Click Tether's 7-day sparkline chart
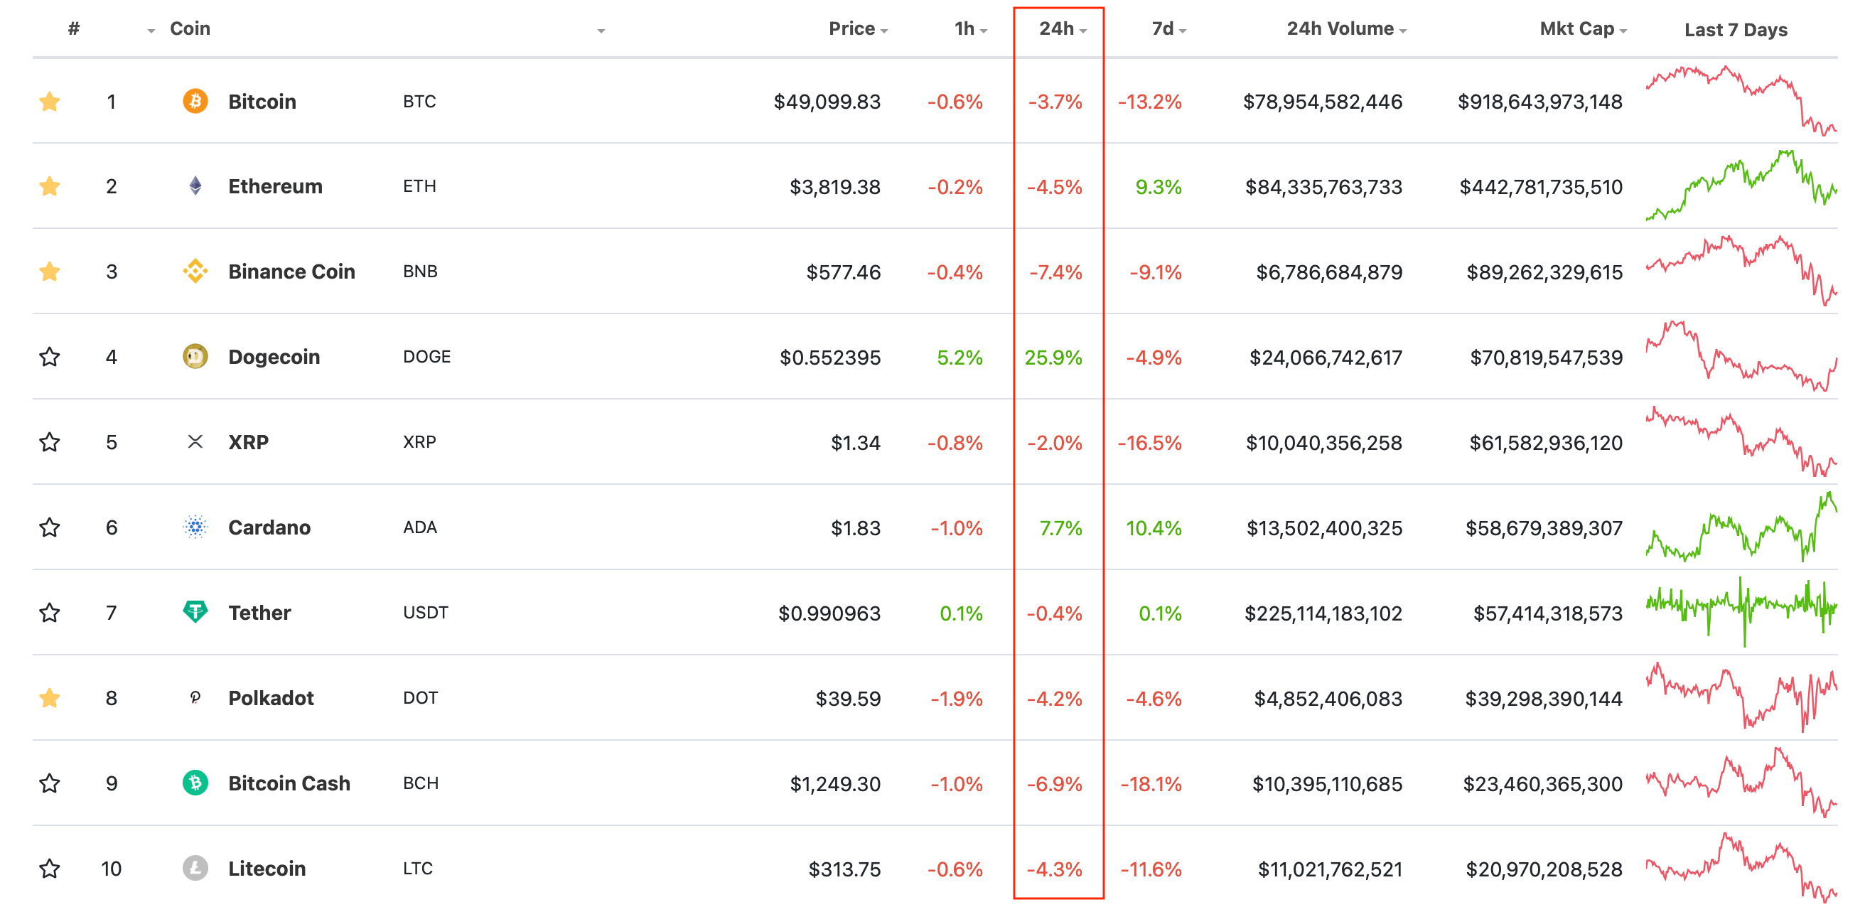Image resolution: width=1865 pixels, height=907 pixels. point(1741,613)
